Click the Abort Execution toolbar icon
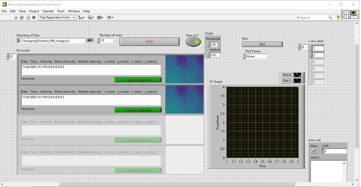Image resolution: width=361 pixels, height=187 pixels. (x=28, y=17)
